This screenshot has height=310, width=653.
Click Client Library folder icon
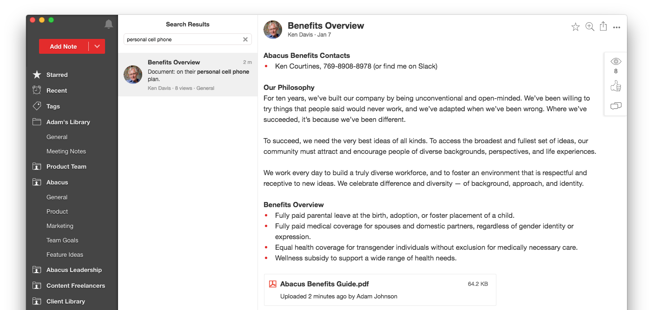[x=37, y=301]
